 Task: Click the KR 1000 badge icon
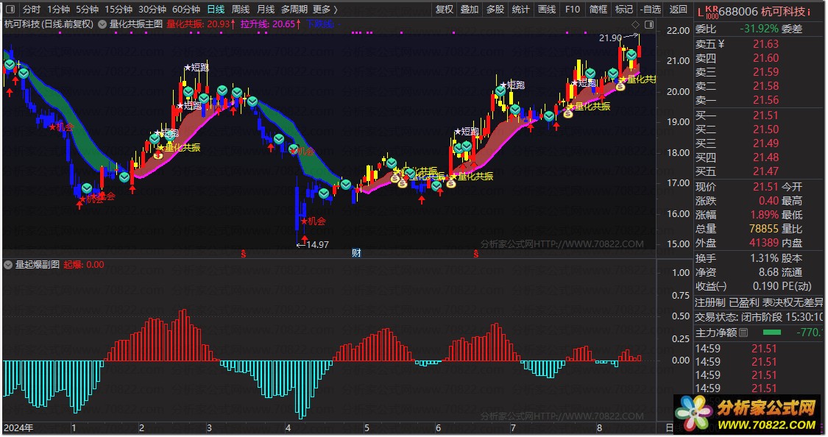tap(711, 12)
